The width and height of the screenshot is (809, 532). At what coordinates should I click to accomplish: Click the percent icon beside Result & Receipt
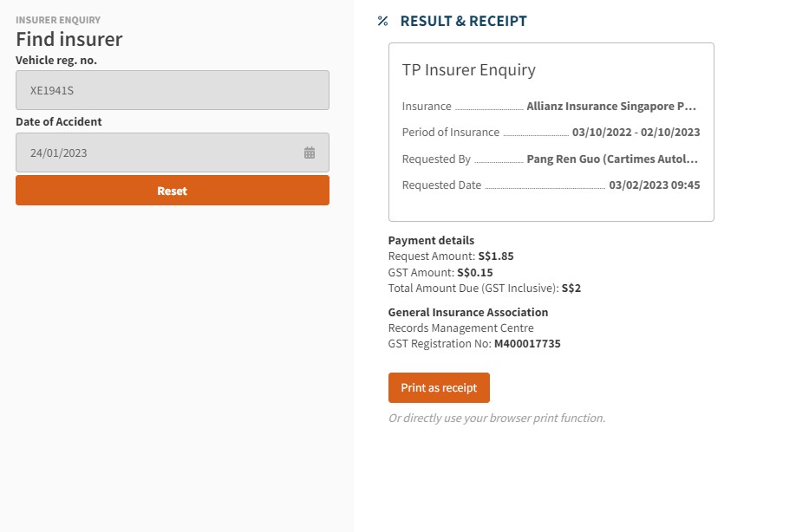click(x=382, y=22)
